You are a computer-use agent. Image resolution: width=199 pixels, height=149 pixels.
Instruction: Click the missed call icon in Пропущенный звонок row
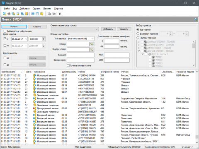(35, 108)
